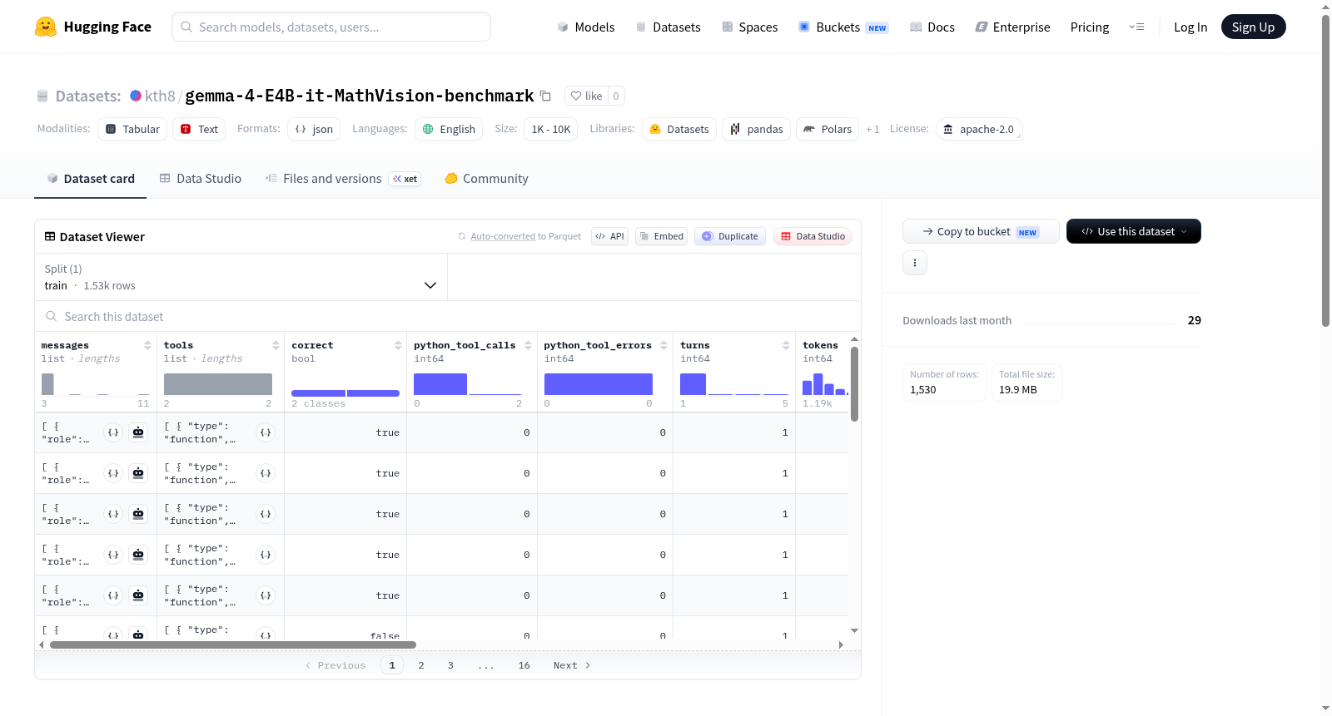Image resolution: width=1332 pixels, height=716 pixels.
Task: Click the Sign Up button
Action: [x=1254, y=27]
